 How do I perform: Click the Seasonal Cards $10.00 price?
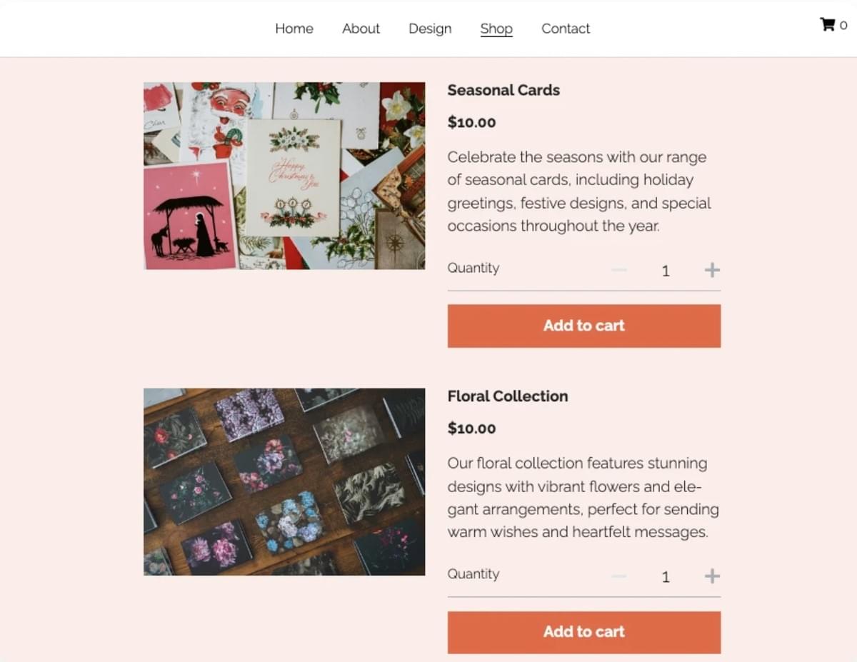[471, 122]
